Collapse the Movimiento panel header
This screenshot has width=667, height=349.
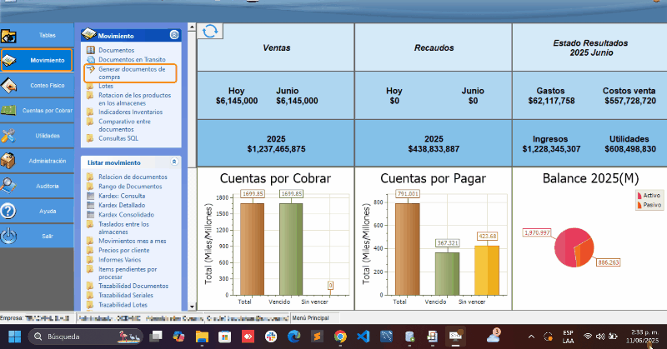tap(173, 36)
